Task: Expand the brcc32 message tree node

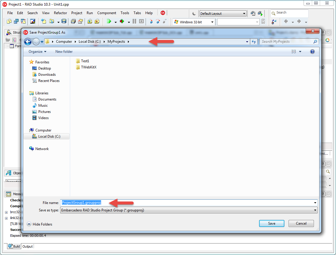Action: 6,212
